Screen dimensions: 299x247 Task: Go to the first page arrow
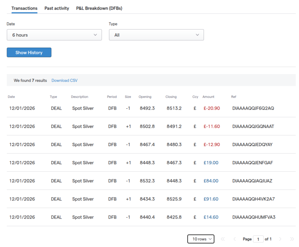click(223, 239)
